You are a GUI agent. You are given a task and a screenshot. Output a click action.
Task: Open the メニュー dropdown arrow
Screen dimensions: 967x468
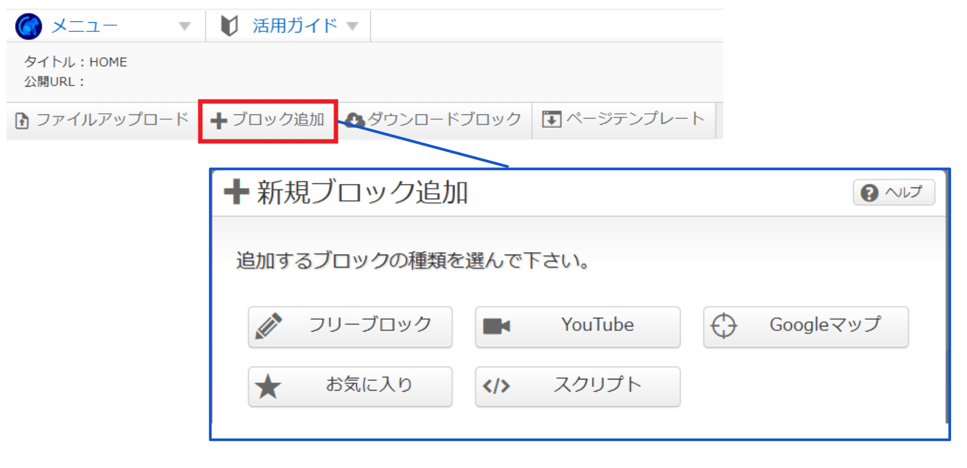point(185,26)
